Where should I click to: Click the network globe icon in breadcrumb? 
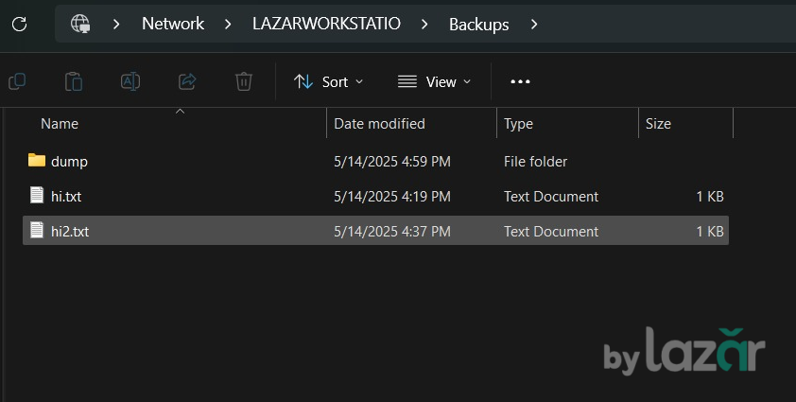(80, 24)
